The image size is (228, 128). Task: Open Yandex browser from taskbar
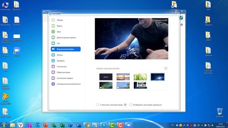pyautogui.click(x=21, y=125)
